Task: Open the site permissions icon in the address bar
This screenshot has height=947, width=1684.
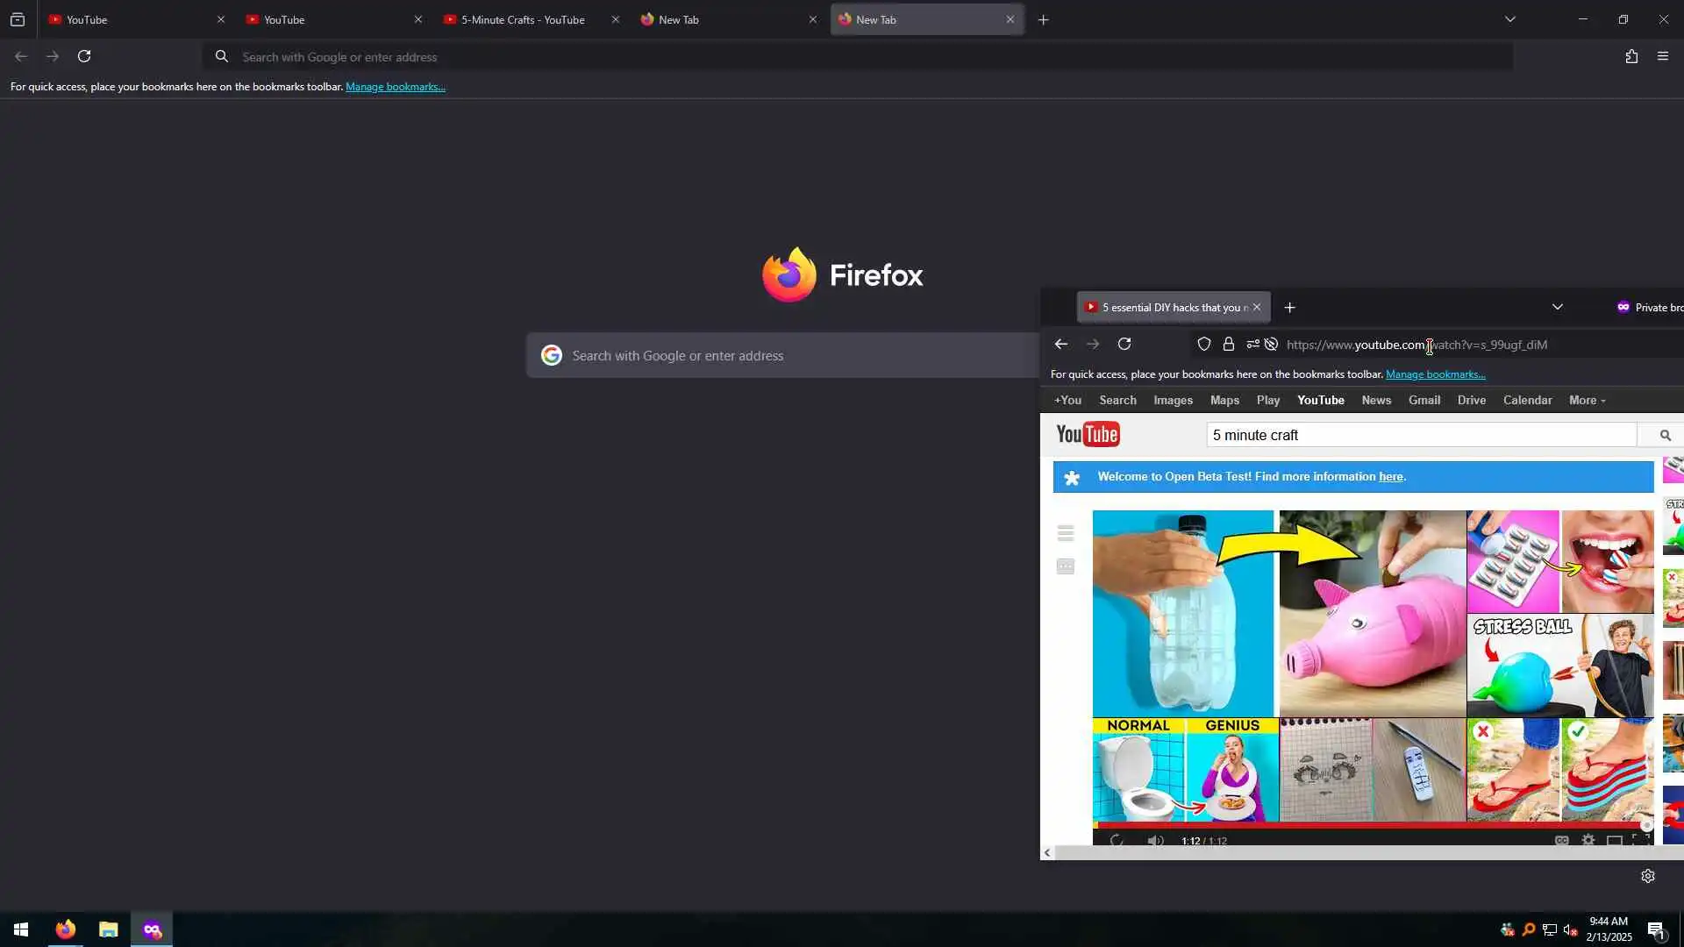Action: [x=1252, y=345]
